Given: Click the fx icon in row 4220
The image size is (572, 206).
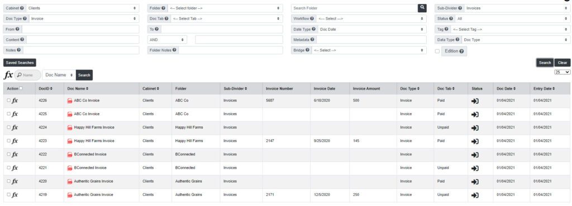Looking at the screenshot, I should tap(15, 182).
